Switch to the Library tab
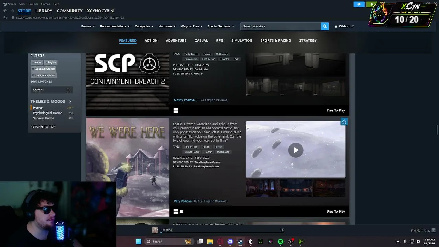Viewport: 439px width, 247px height. tap(44, 11)
